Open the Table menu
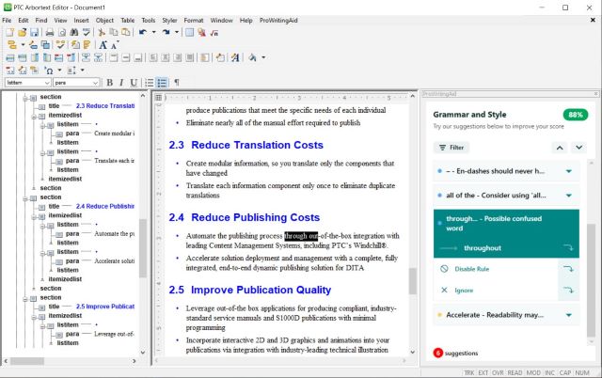 [128, 21]
